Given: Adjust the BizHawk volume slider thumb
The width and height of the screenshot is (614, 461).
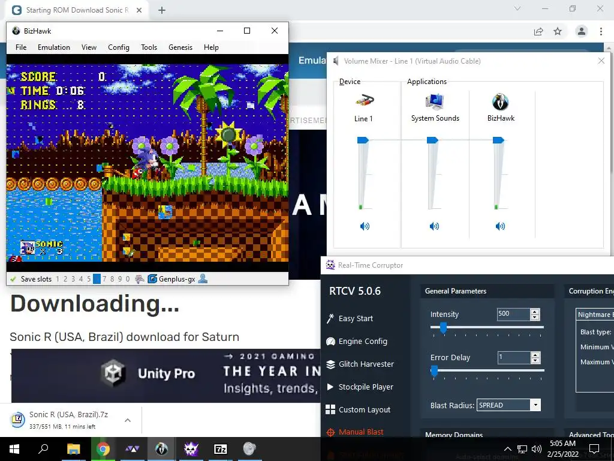Looking at the screenshot, I should [498, 140].
